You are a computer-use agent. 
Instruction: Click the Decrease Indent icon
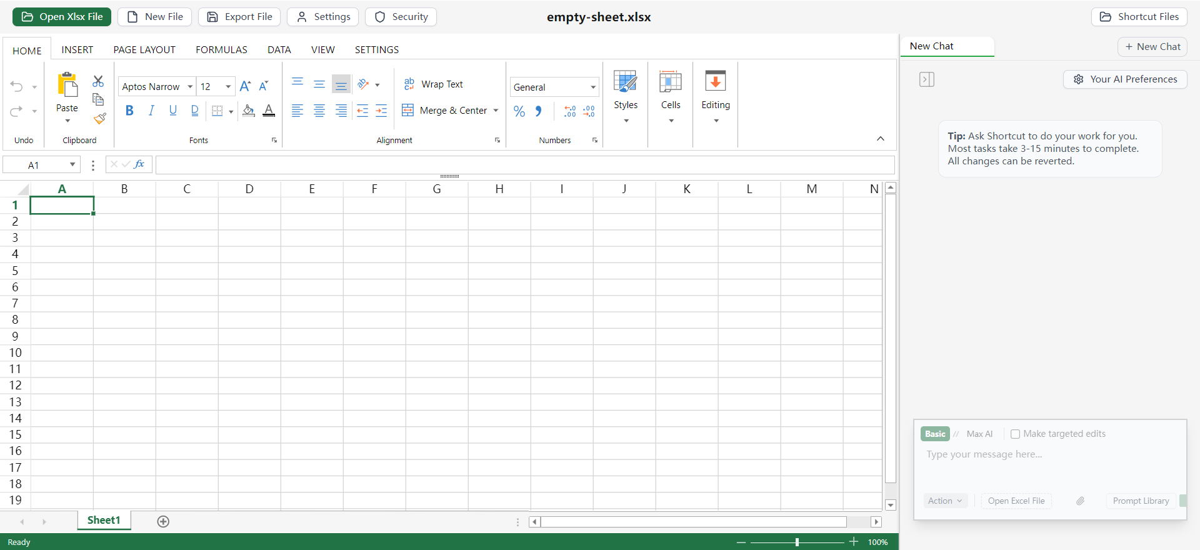tap(362, 111)
